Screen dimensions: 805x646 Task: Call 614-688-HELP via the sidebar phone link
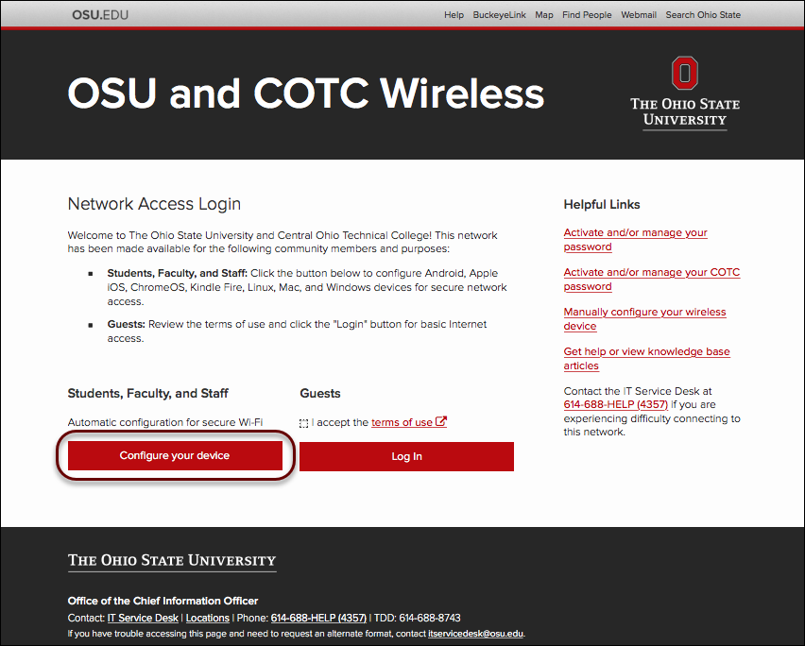click(614, 404)
